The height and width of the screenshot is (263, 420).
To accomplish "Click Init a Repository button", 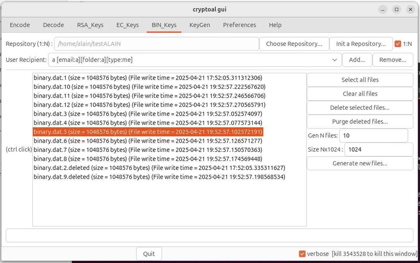I will click(361, 44).
